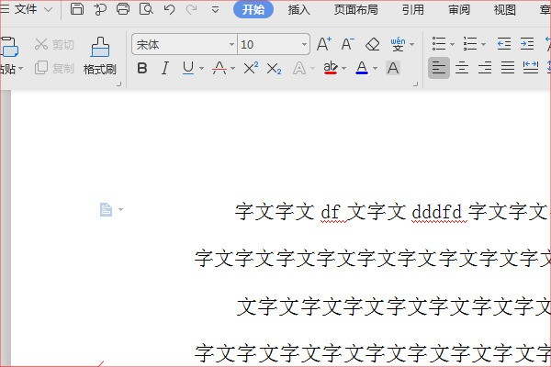Click the Print icon in quick access toolbar
Image resolution: width=551 pixels, height=367 pixels.
pos(122,10)
